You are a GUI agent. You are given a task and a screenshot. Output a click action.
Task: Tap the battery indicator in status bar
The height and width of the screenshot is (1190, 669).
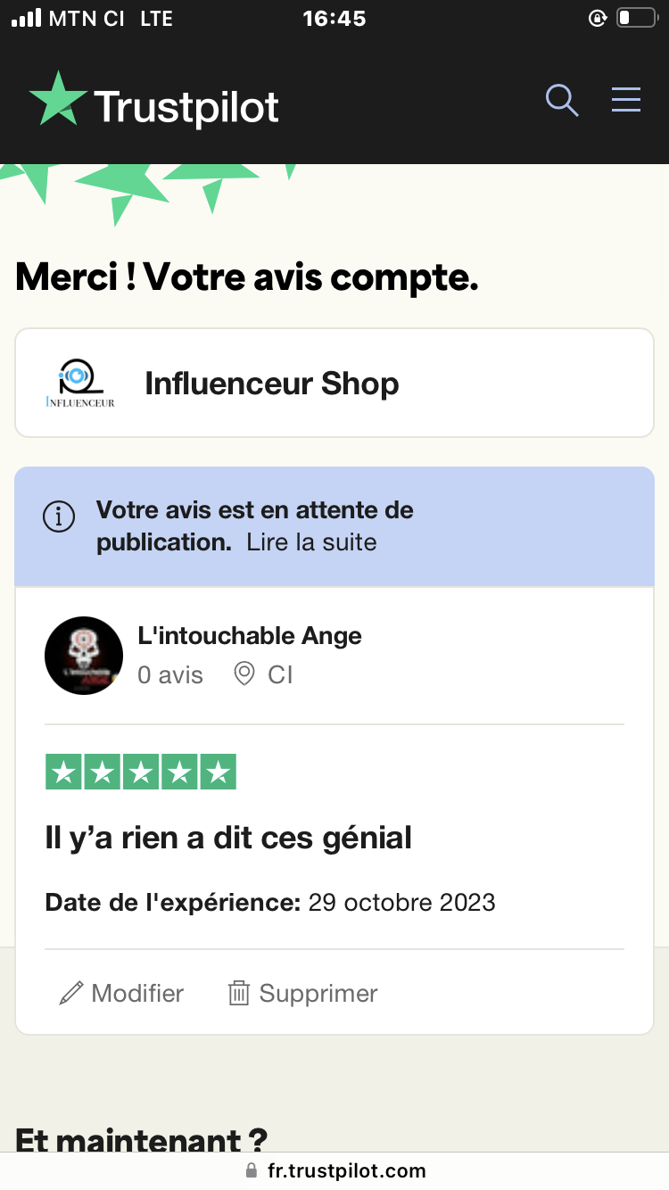636,18
